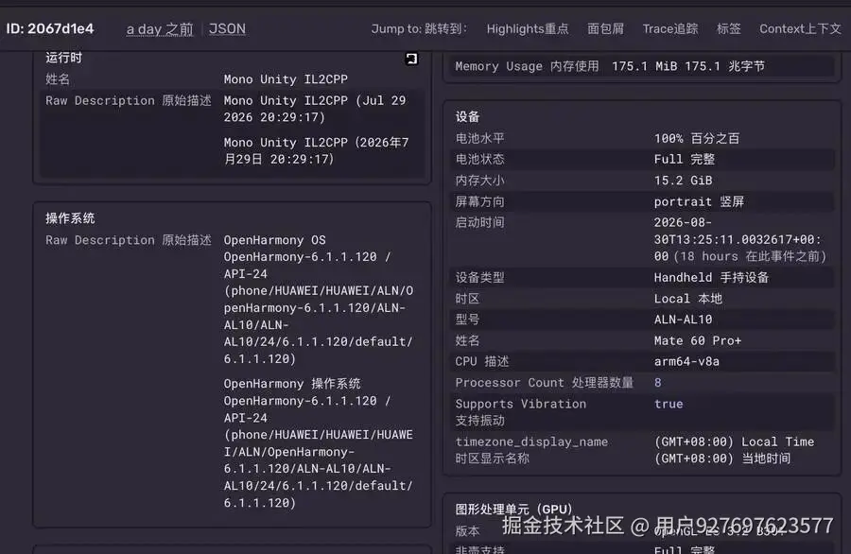Viewport: 851px width, 554px height.
Task: Click battery status value Full 完整
Action: click(685, 159)
